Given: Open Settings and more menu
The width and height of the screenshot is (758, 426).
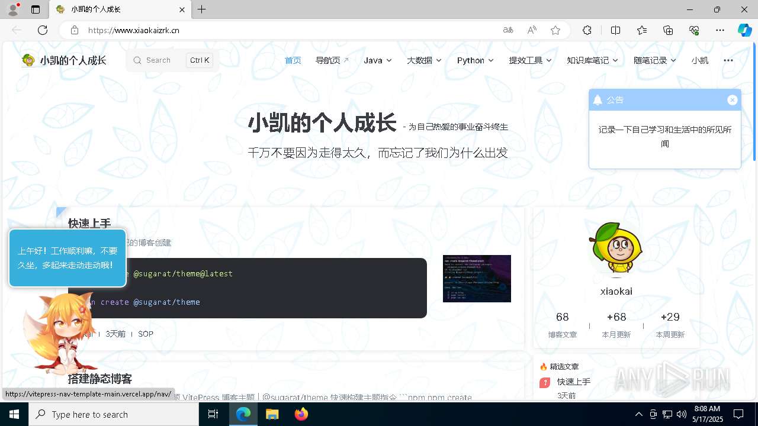Looking at the screenshot, I should pyautogui.click(x=720, y=30).
